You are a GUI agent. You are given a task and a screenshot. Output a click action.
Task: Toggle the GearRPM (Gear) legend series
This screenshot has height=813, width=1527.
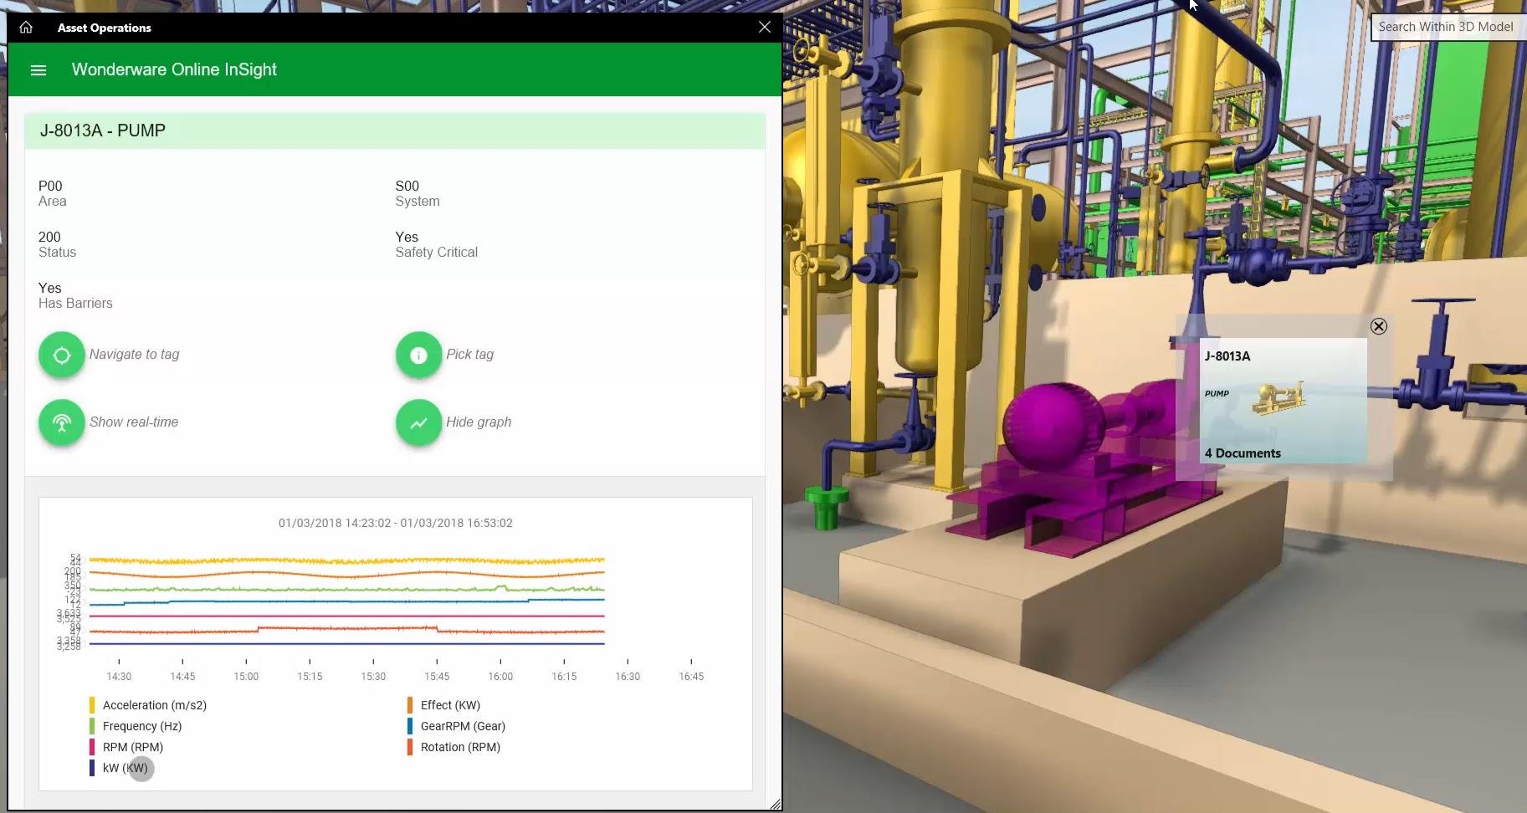point(462,726)
